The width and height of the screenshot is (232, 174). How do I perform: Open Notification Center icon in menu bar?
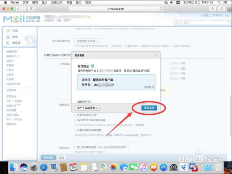click(226, 2)
